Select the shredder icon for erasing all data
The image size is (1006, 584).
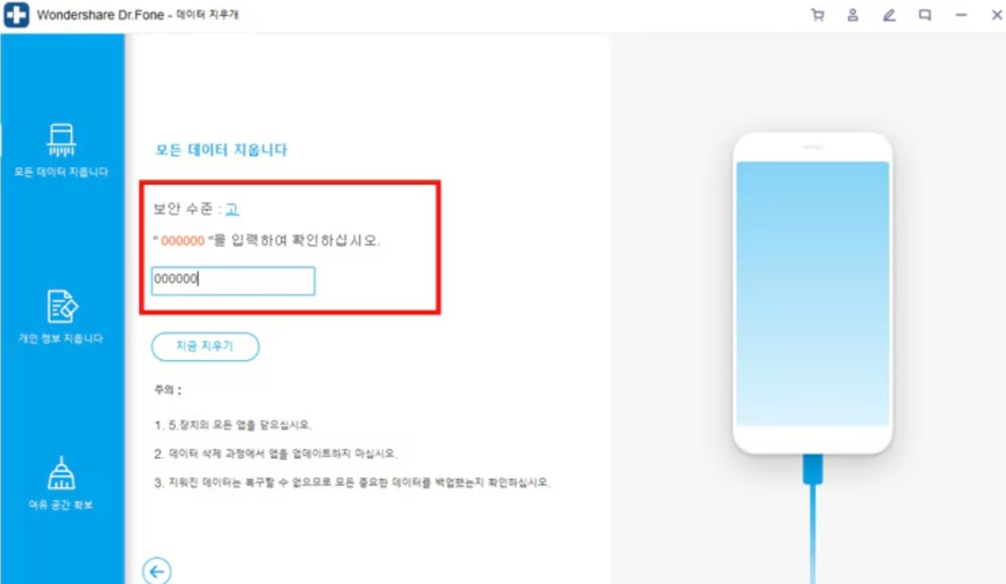click(x=62, y=139)
